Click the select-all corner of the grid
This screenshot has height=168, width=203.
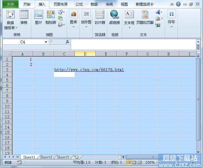(7, 54)
